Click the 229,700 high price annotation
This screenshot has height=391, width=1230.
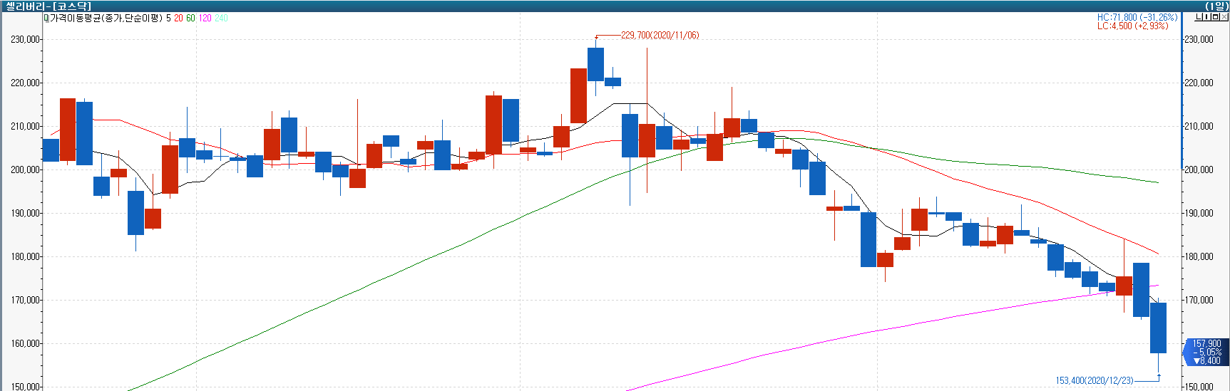(660, 35)
